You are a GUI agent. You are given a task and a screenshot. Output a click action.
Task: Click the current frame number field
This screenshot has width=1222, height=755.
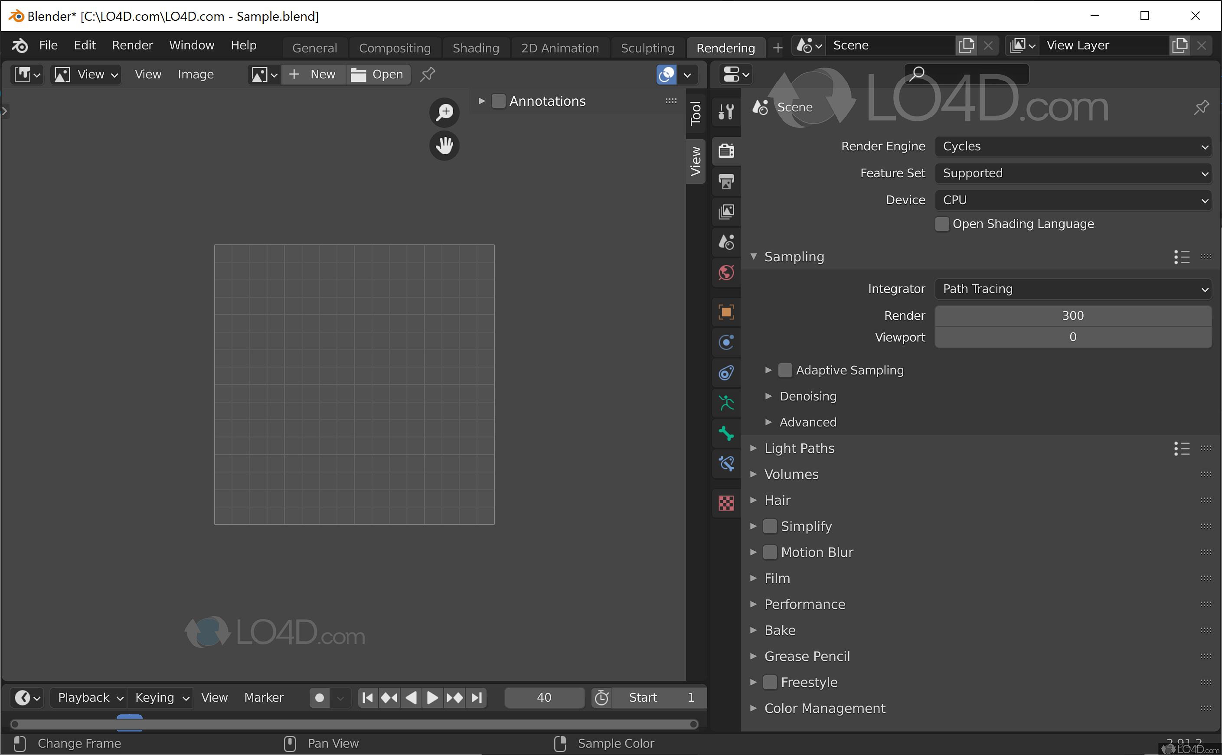coord(544,697)
